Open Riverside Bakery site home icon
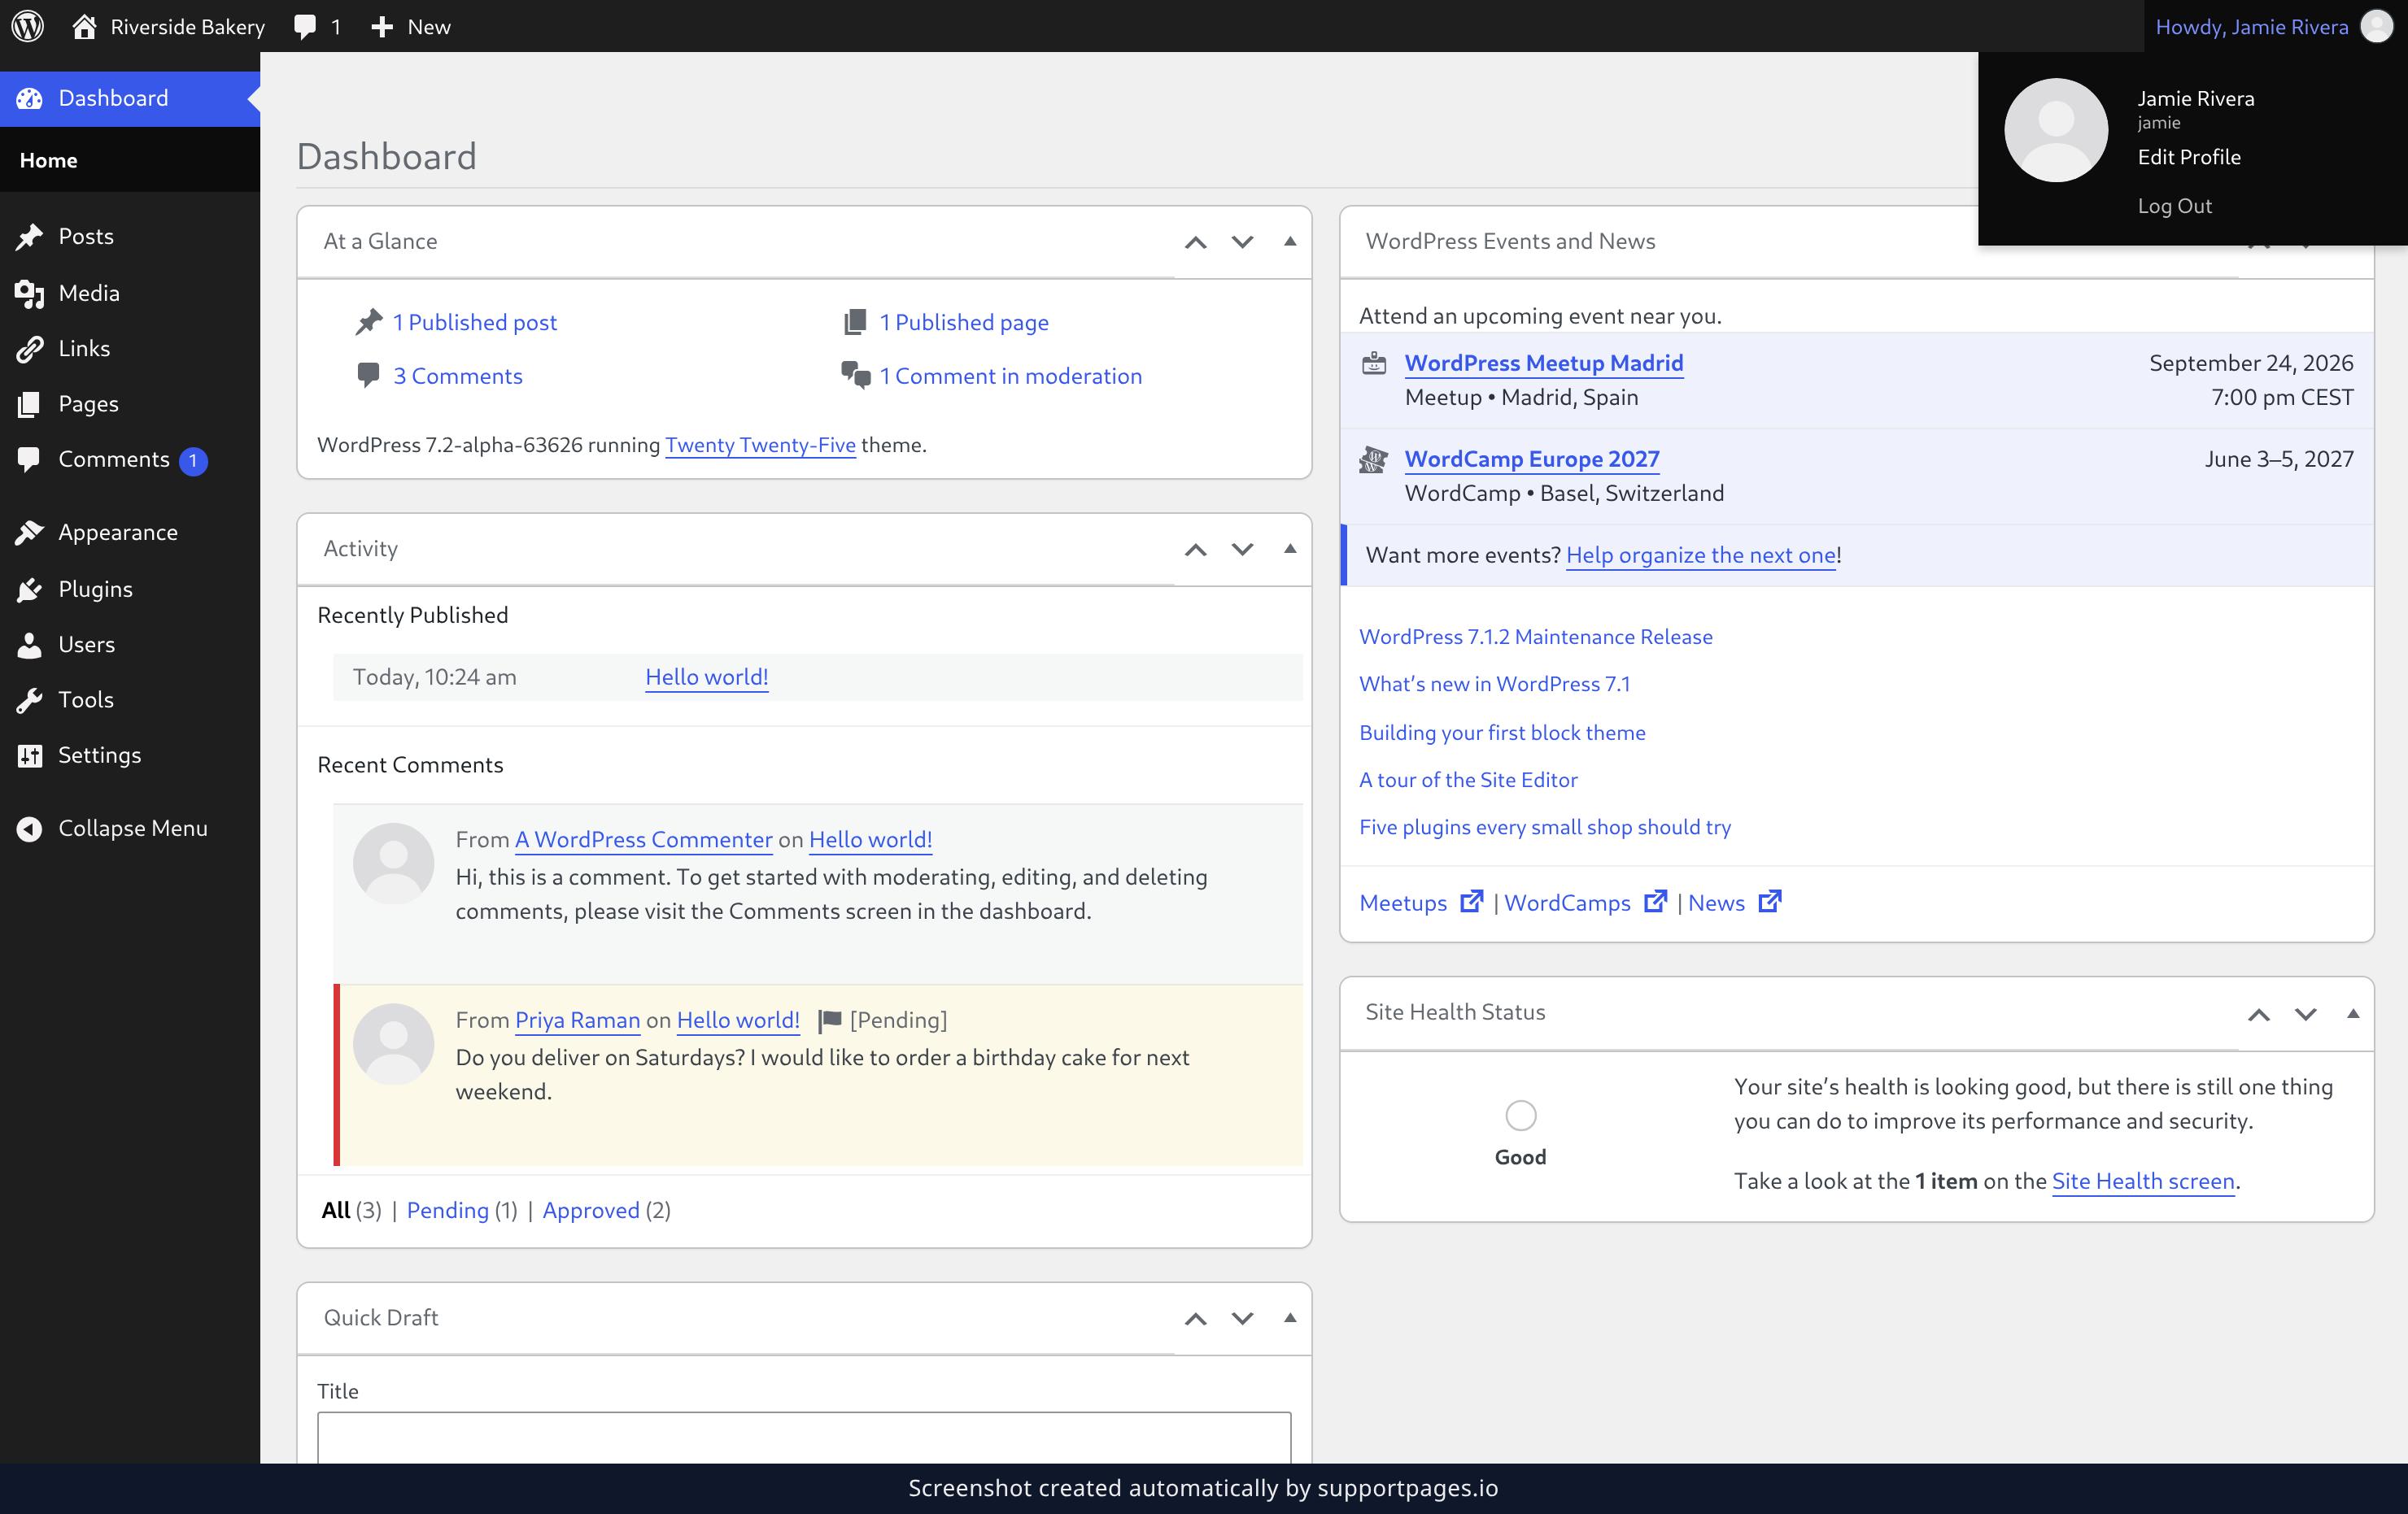2408x1514 pixels. pyautogui.click(x=85, y=26)
